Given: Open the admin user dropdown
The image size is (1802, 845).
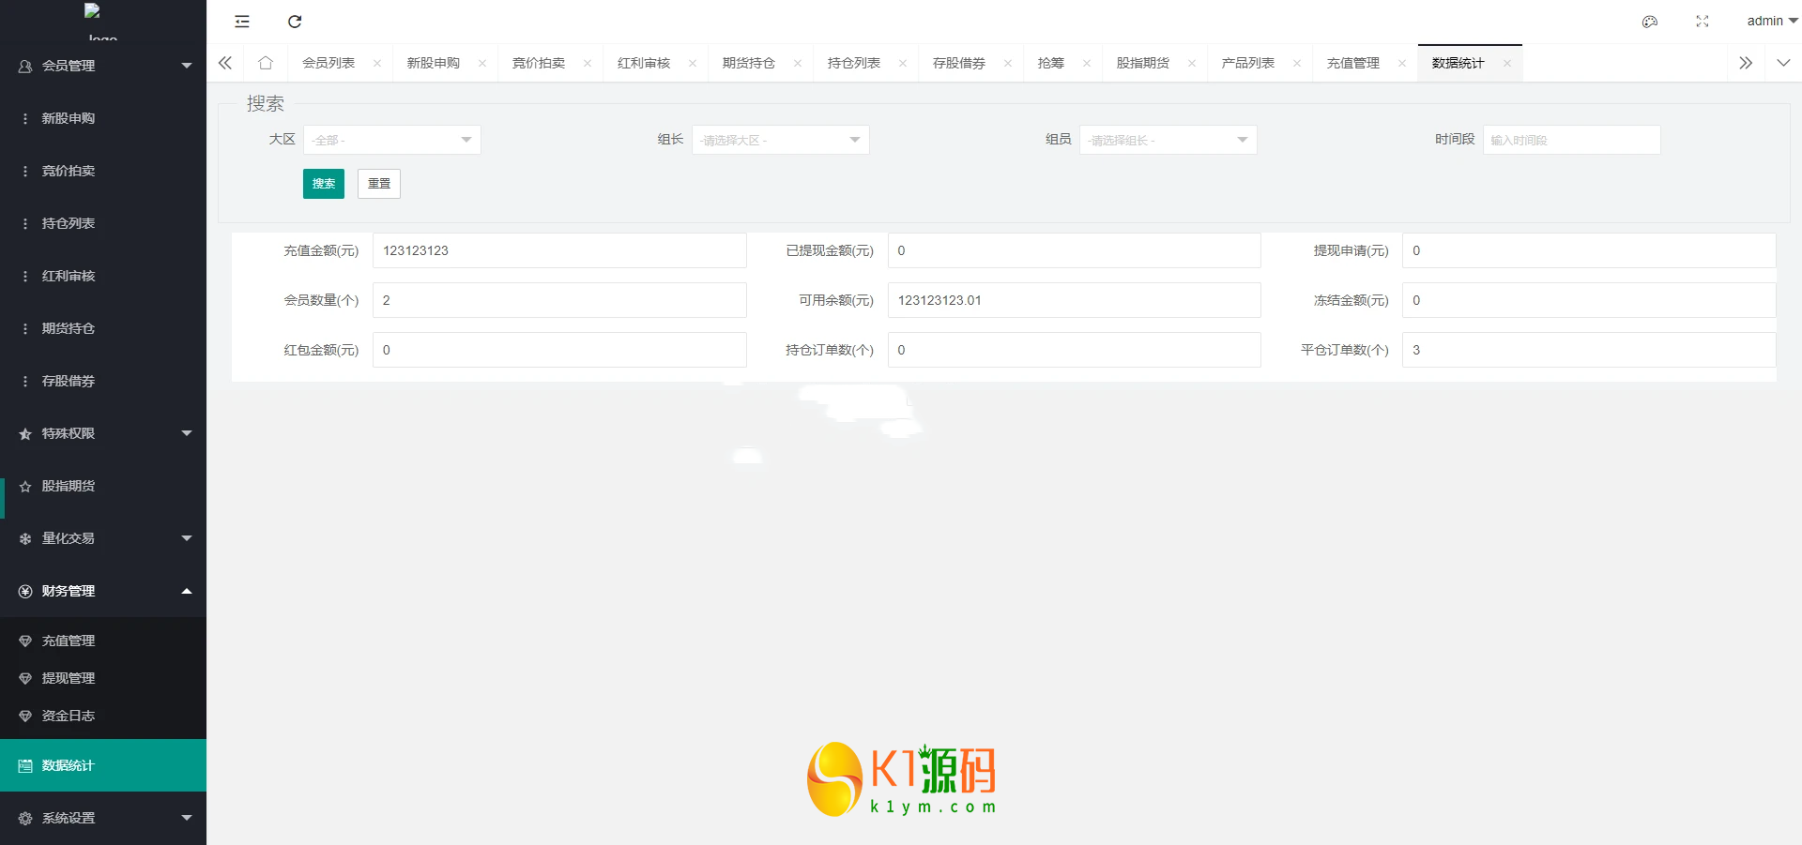Looking at the screenshot, I should coord(1772,21).
